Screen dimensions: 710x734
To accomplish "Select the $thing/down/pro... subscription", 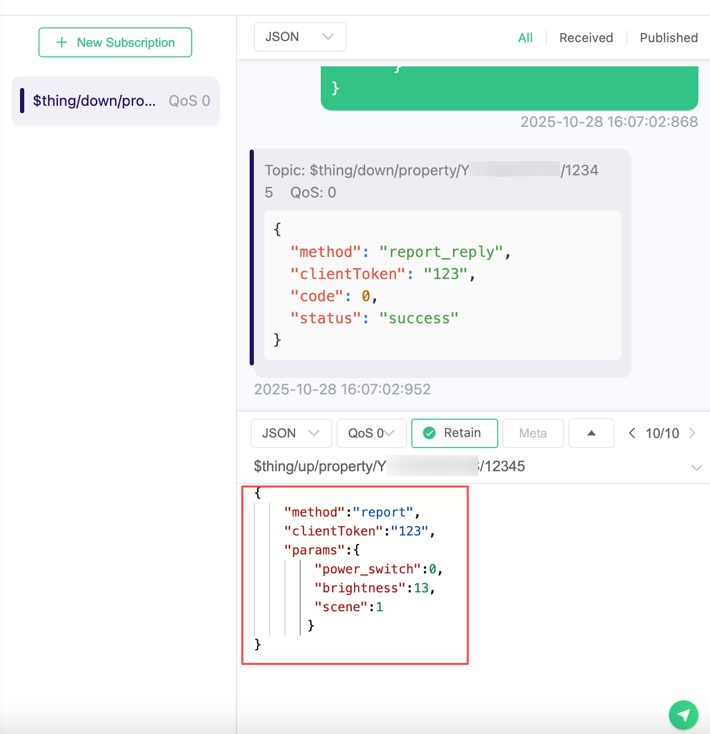I will tap(115, 101).
